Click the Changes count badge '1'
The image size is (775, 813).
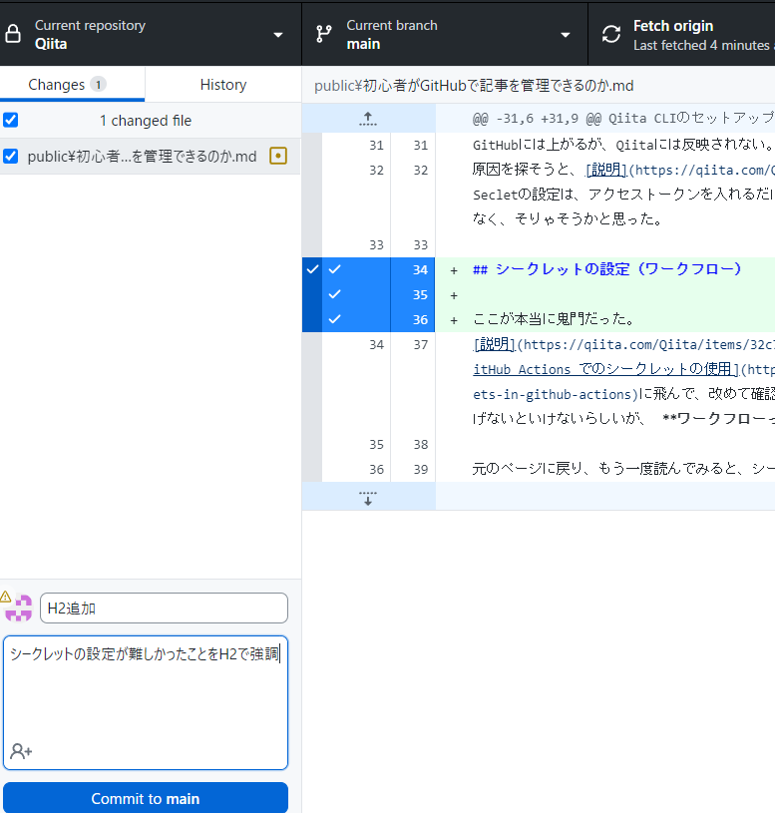(x=98, y=84)
